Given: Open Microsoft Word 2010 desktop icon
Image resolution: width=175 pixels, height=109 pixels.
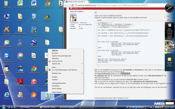Looking at the screenshot, I should pos(34,4).
